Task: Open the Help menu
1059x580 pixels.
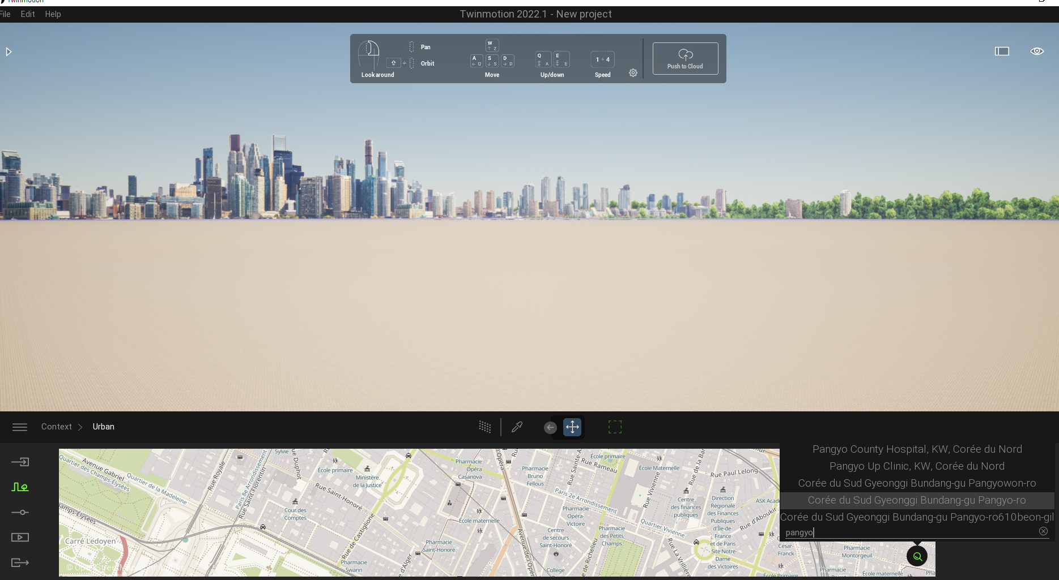Action: click(x=53, y=14)
